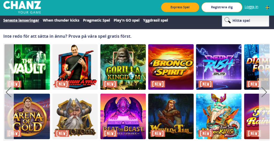274x141 pixels.
Task: Show previous games with left carousel arrow
Action: [8, 92]
